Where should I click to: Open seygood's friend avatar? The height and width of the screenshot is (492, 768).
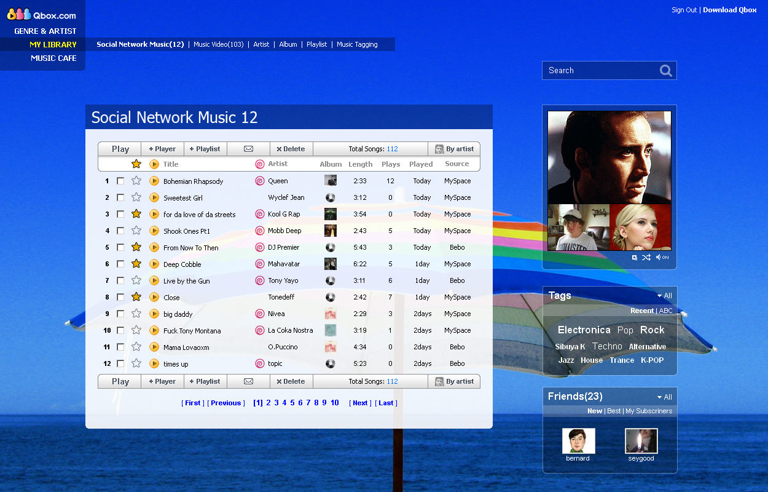[641, 441]
